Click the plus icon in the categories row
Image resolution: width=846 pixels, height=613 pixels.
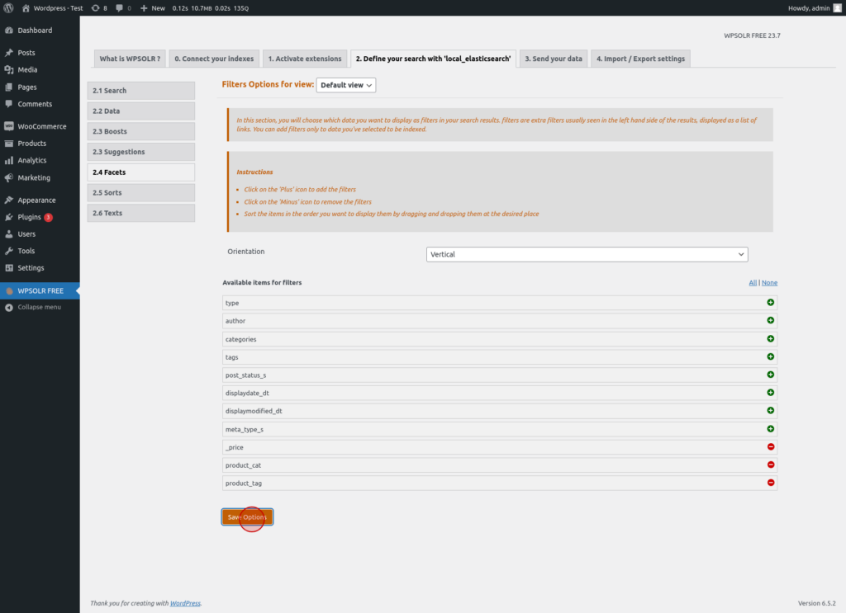pyautogui.click(x=771, y=339)
